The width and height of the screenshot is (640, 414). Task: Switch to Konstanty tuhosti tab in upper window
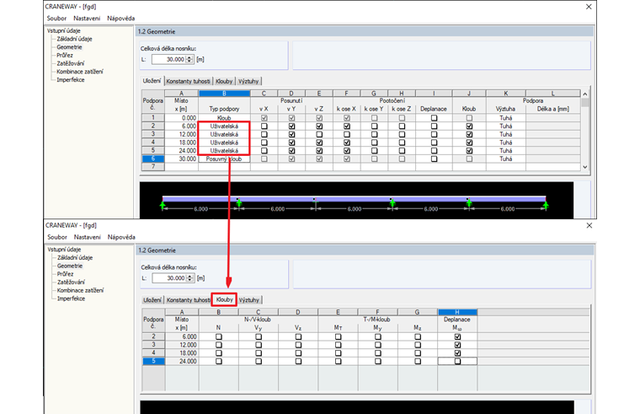188,81
